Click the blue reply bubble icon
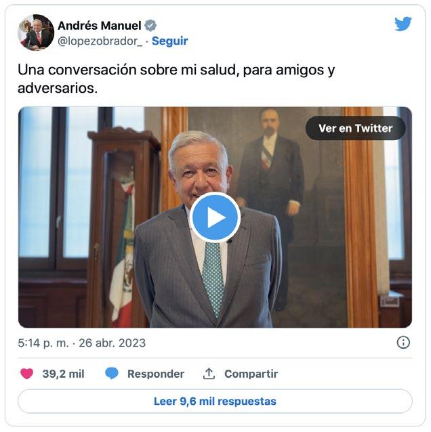431x432 pixels. [x=112, y=374]
